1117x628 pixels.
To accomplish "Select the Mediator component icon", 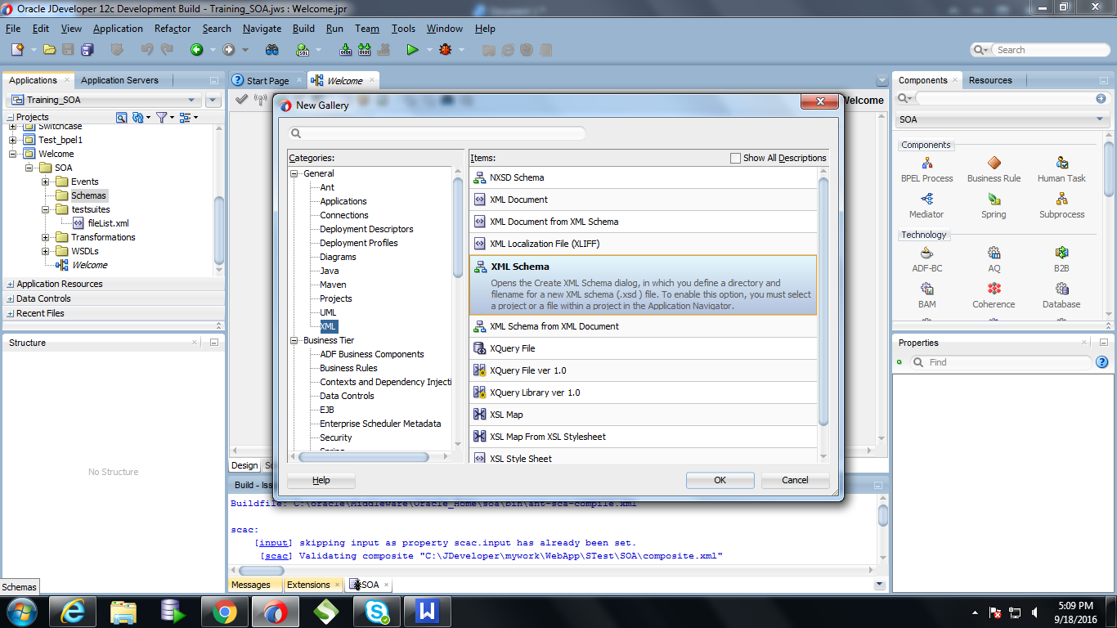I will 926,204.
